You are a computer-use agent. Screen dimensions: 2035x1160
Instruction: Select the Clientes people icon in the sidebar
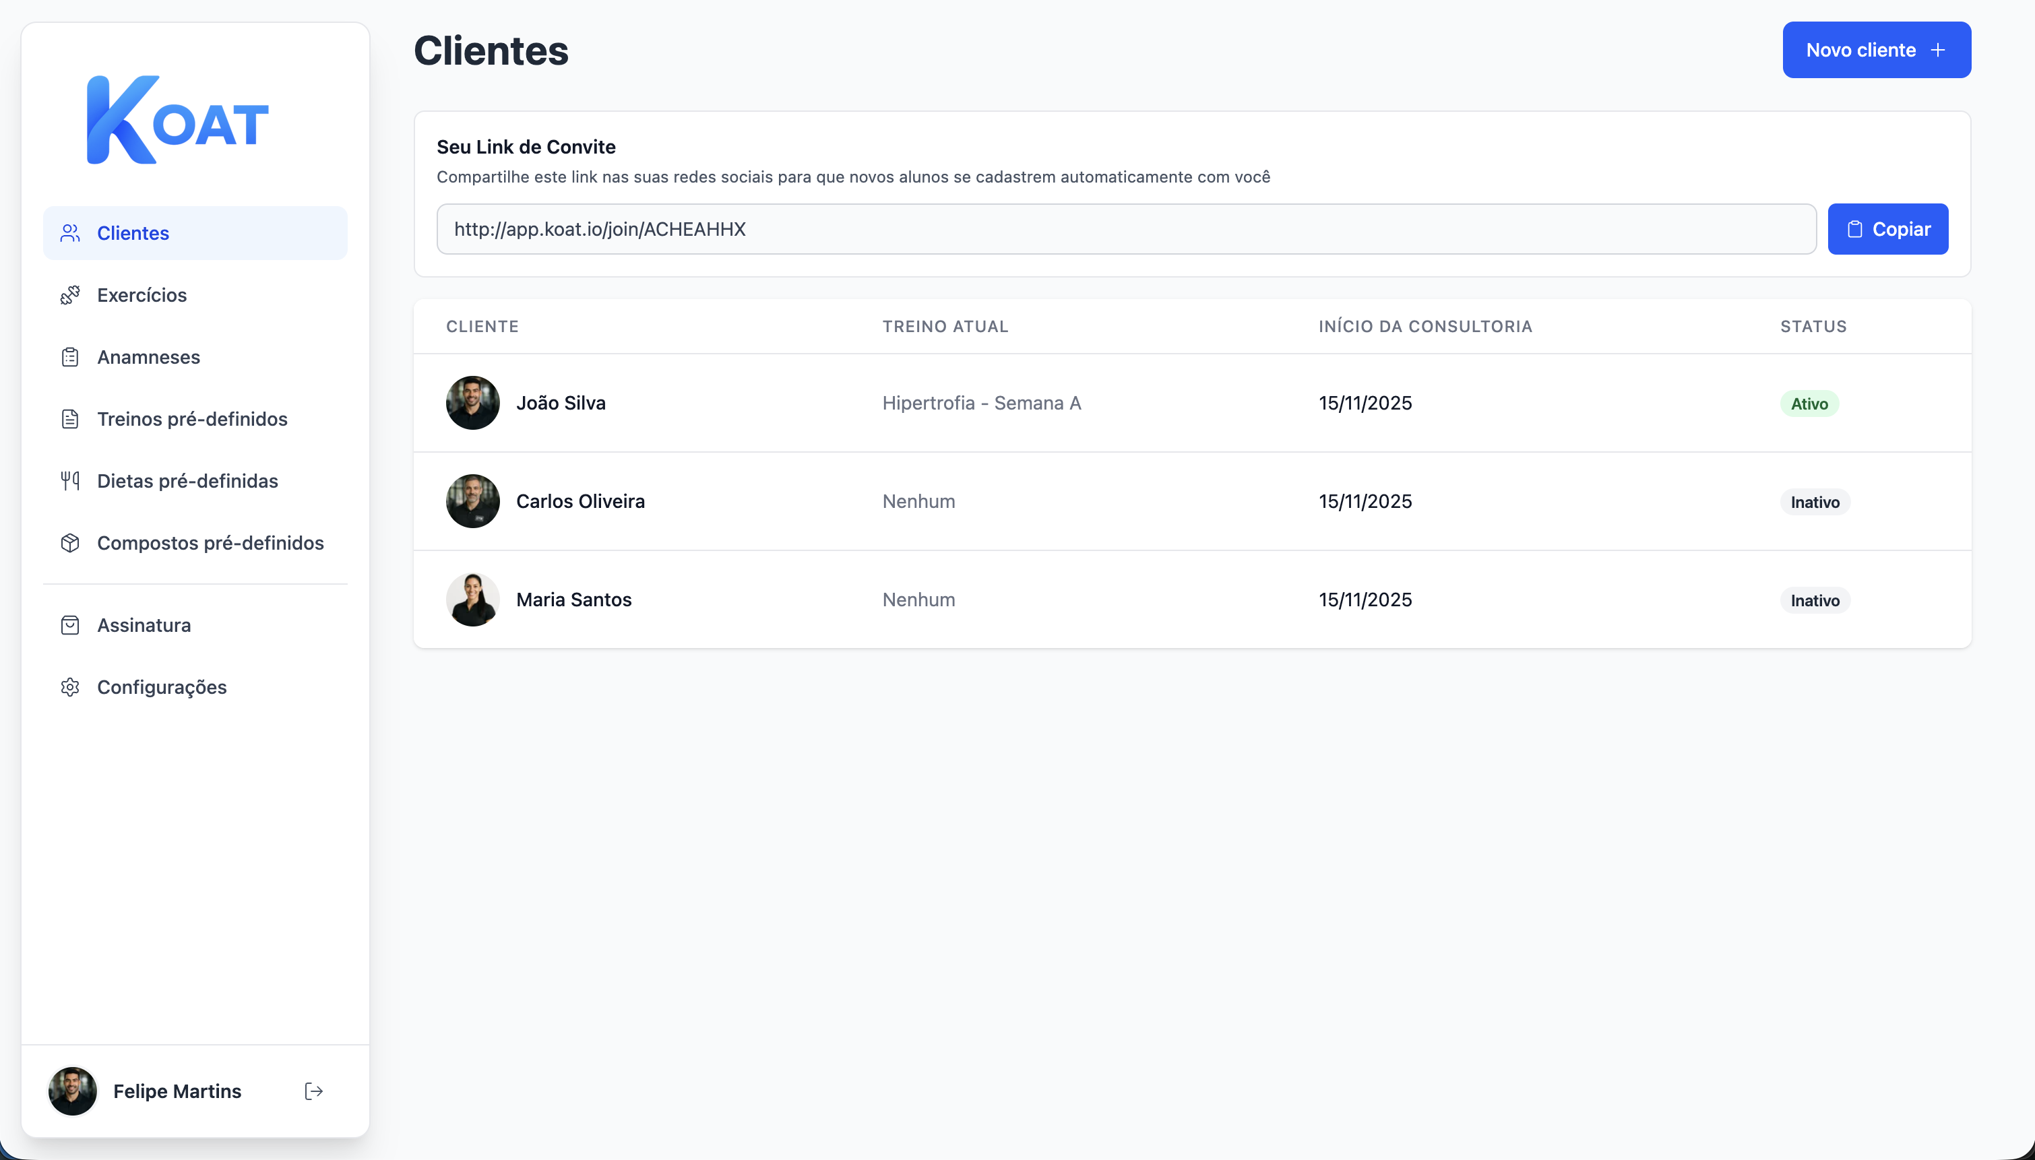pyautogui.click(x=70, y=232)
